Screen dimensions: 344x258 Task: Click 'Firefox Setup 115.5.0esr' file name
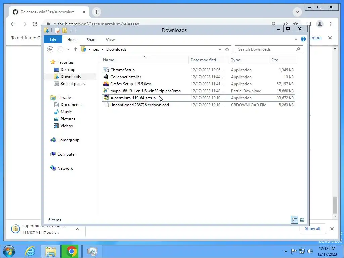[131, 84]
